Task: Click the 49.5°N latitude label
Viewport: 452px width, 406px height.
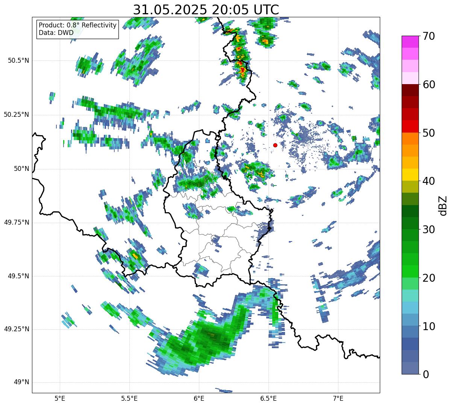Action: tap(19, 276)
